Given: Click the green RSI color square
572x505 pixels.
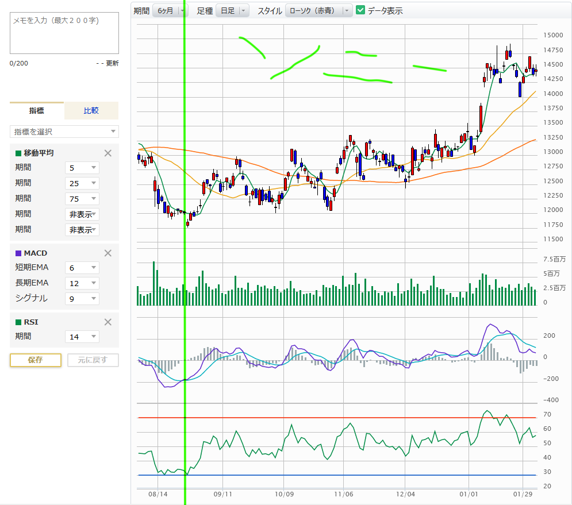Looking at the screenshot, I should (18, 322).
